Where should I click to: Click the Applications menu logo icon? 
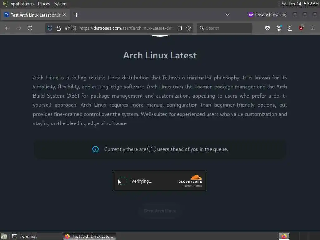pos(6,4)
